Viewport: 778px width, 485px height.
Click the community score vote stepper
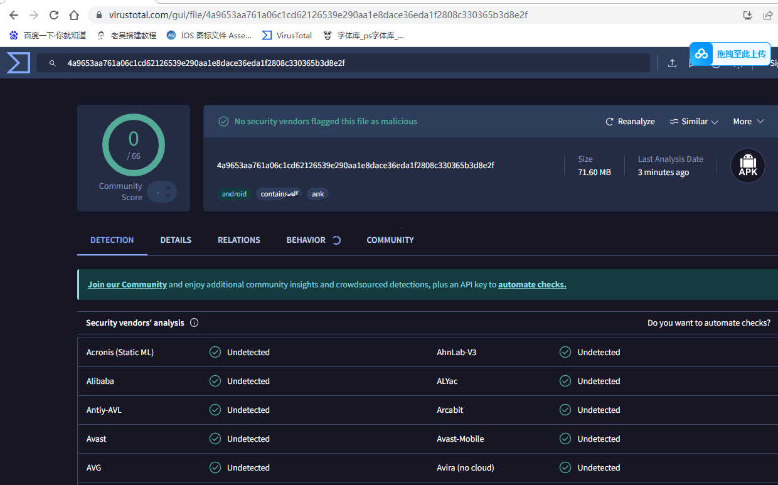(x=163, y=192)
